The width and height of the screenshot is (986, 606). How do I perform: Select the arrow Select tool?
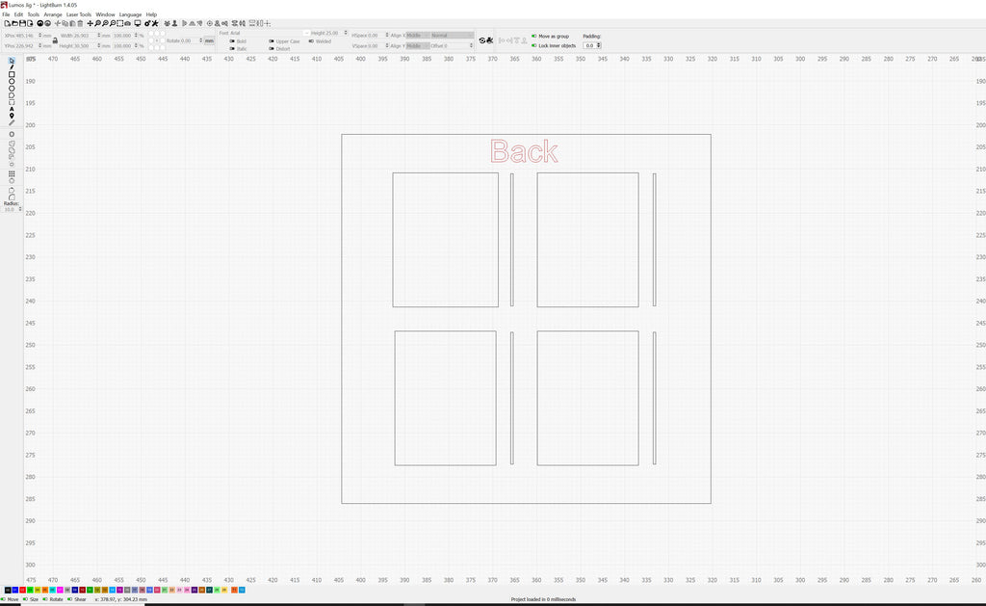pos(12,60)
